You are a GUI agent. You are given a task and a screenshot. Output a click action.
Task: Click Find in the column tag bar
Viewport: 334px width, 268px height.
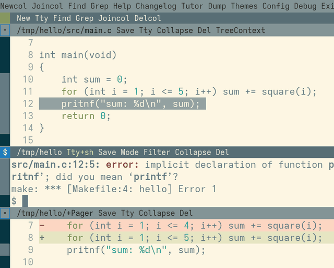(62, 18)
